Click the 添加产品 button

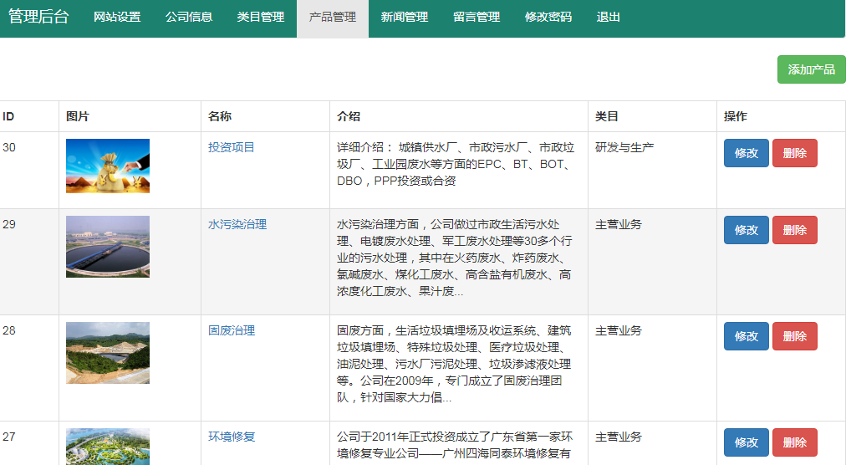(811, 69)
